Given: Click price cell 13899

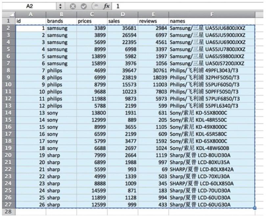Looking at the screenshot, I should [x=92, y=56].
